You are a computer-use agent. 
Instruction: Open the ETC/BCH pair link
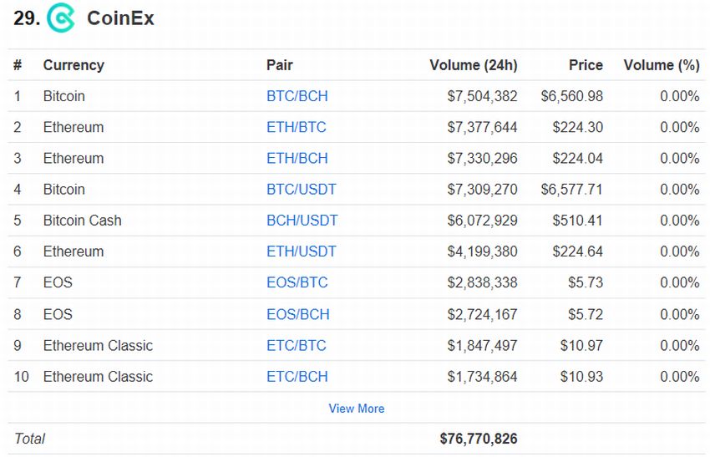point(297,377)
